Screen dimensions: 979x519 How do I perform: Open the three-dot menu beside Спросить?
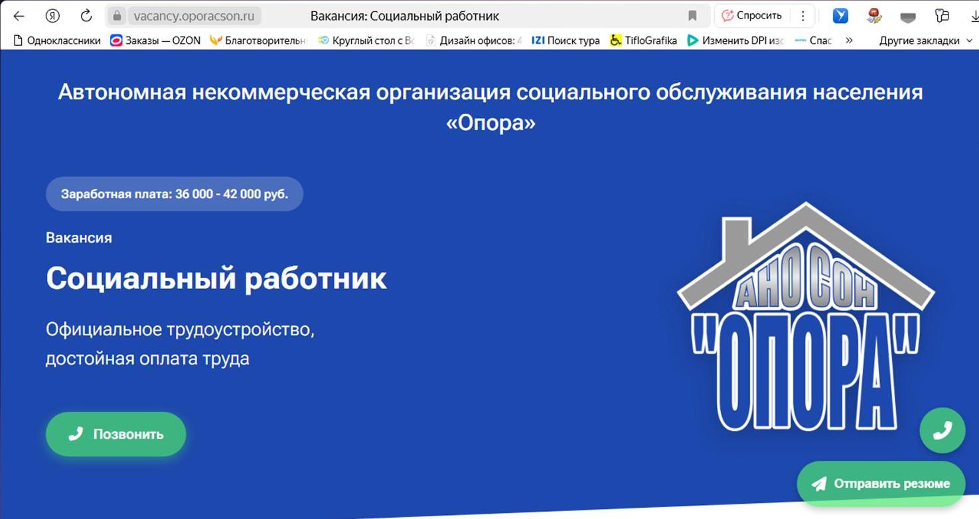803,16
